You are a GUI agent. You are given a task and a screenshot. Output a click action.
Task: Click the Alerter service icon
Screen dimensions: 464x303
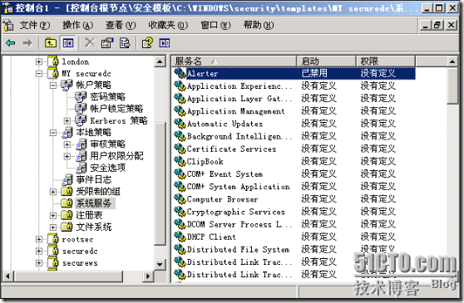point(180,73)
